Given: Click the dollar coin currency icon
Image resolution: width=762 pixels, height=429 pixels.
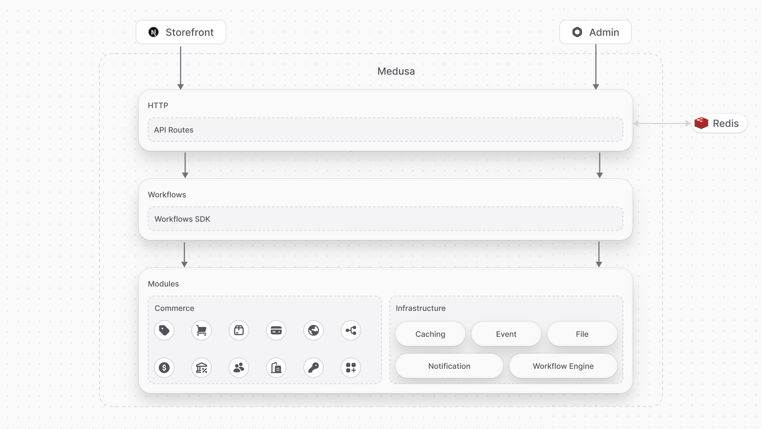Looking at the screenshot, I should (x=164, y=367).
